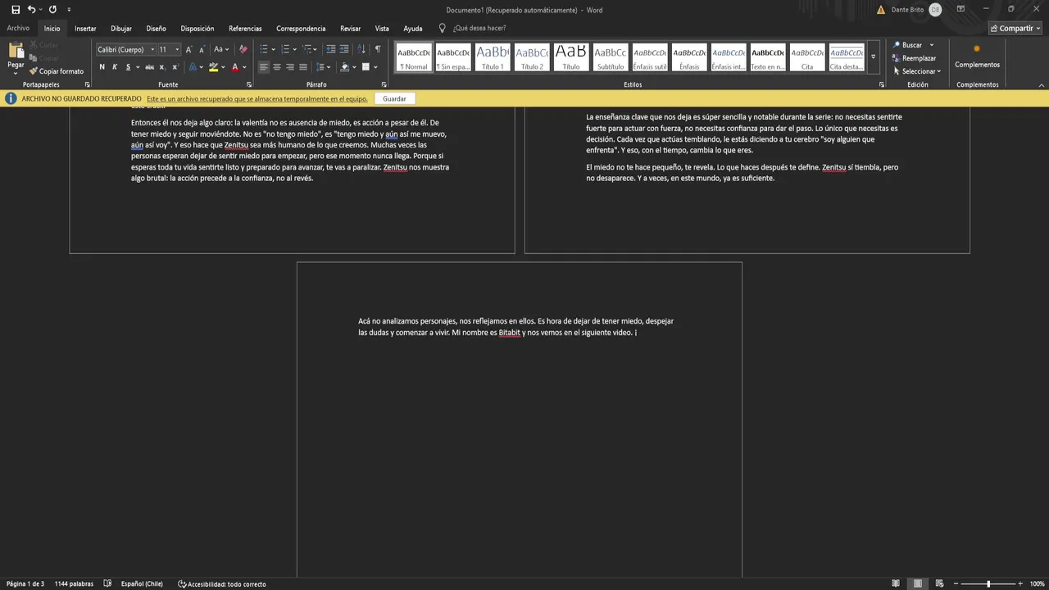Screen dimensions: 1049x590
Task: Expand the Párrafo dialog launcher
Action: click(x=384, y=84)
